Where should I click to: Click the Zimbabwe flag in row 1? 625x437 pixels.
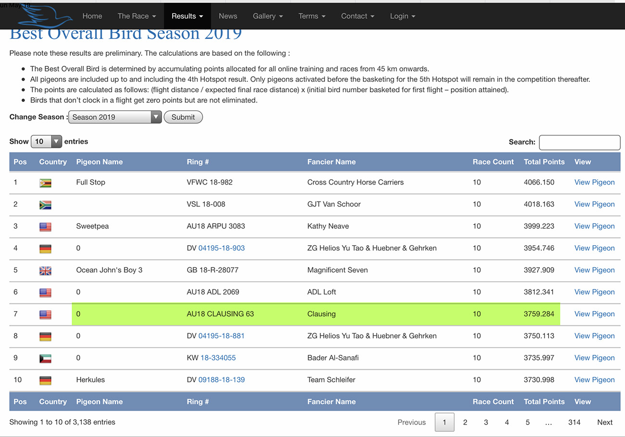45,183
